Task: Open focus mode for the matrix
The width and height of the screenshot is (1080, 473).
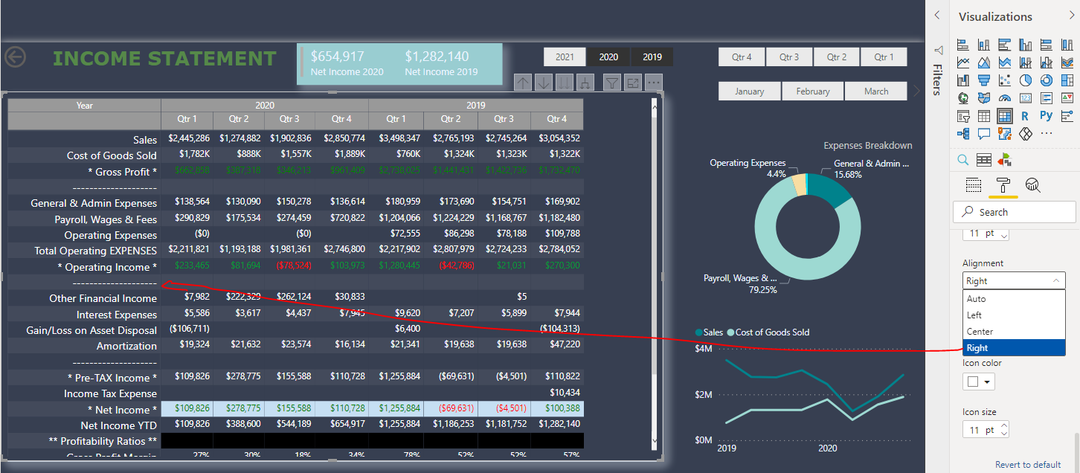Action: pos(633,83)
